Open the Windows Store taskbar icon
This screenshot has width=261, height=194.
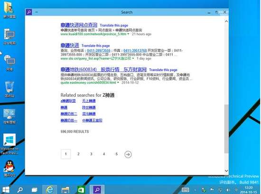[x=81, y=190]
